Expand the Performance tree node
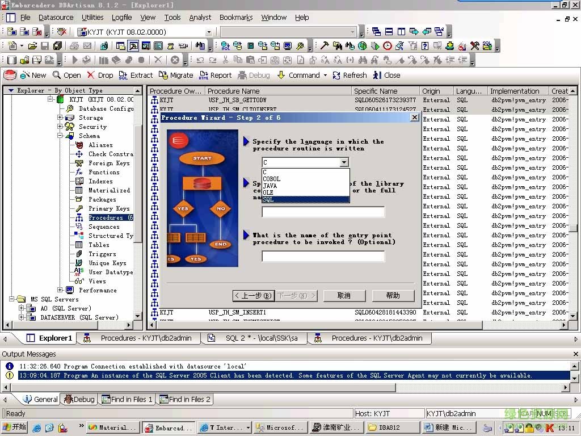Screen dimensions: 581x436 (60, 290)
